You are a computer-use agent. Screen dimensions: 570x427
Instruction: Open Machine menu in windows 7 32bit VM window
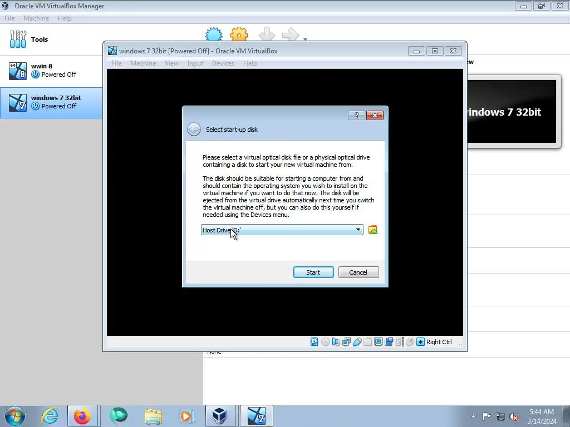[143, 63]
